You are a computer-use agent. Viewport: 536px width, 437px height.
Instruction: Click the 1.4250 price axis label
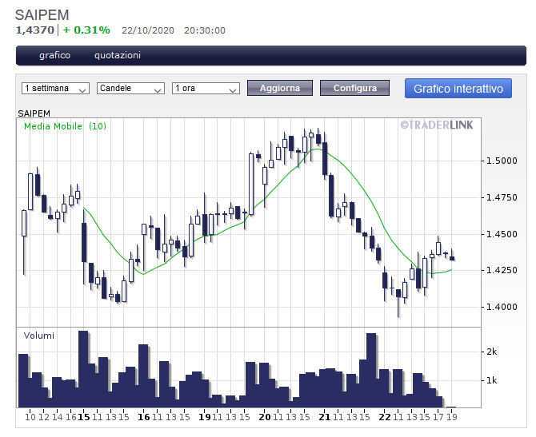502,270
